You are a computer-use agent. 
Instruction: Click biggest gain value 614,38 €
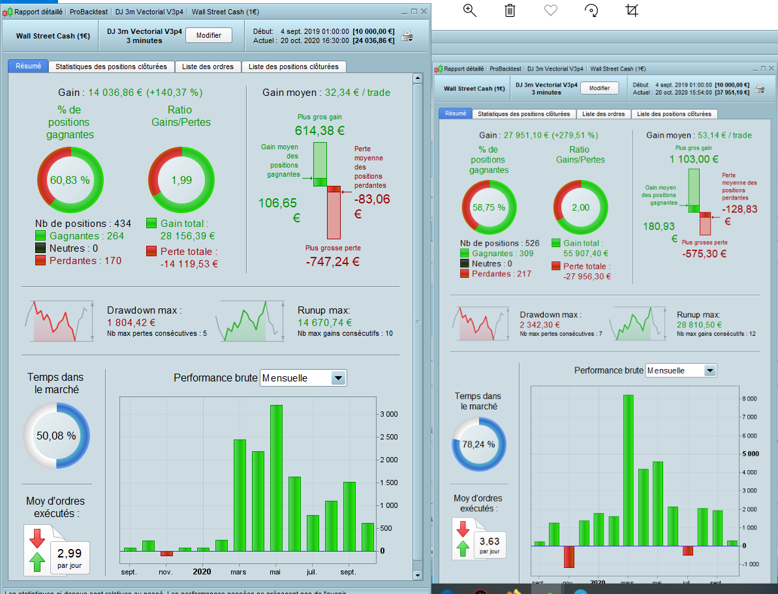coord(320,130)
